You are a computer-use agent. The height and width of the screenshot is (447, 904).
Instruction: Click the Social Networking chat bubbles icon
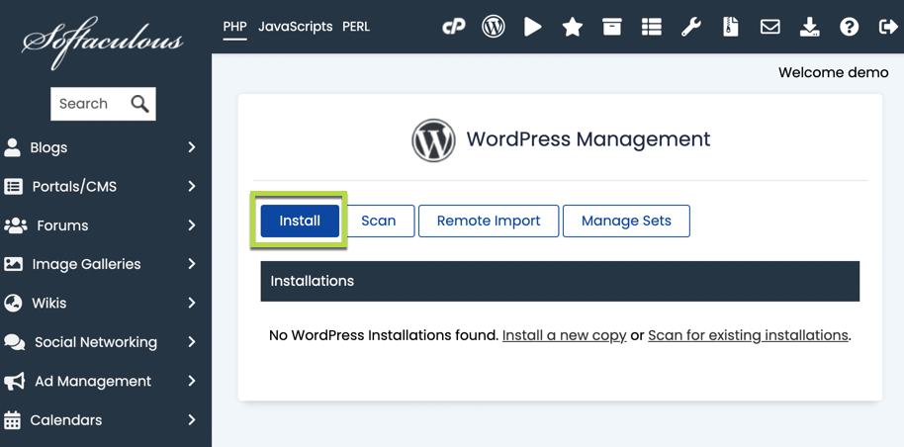(15, 342)
